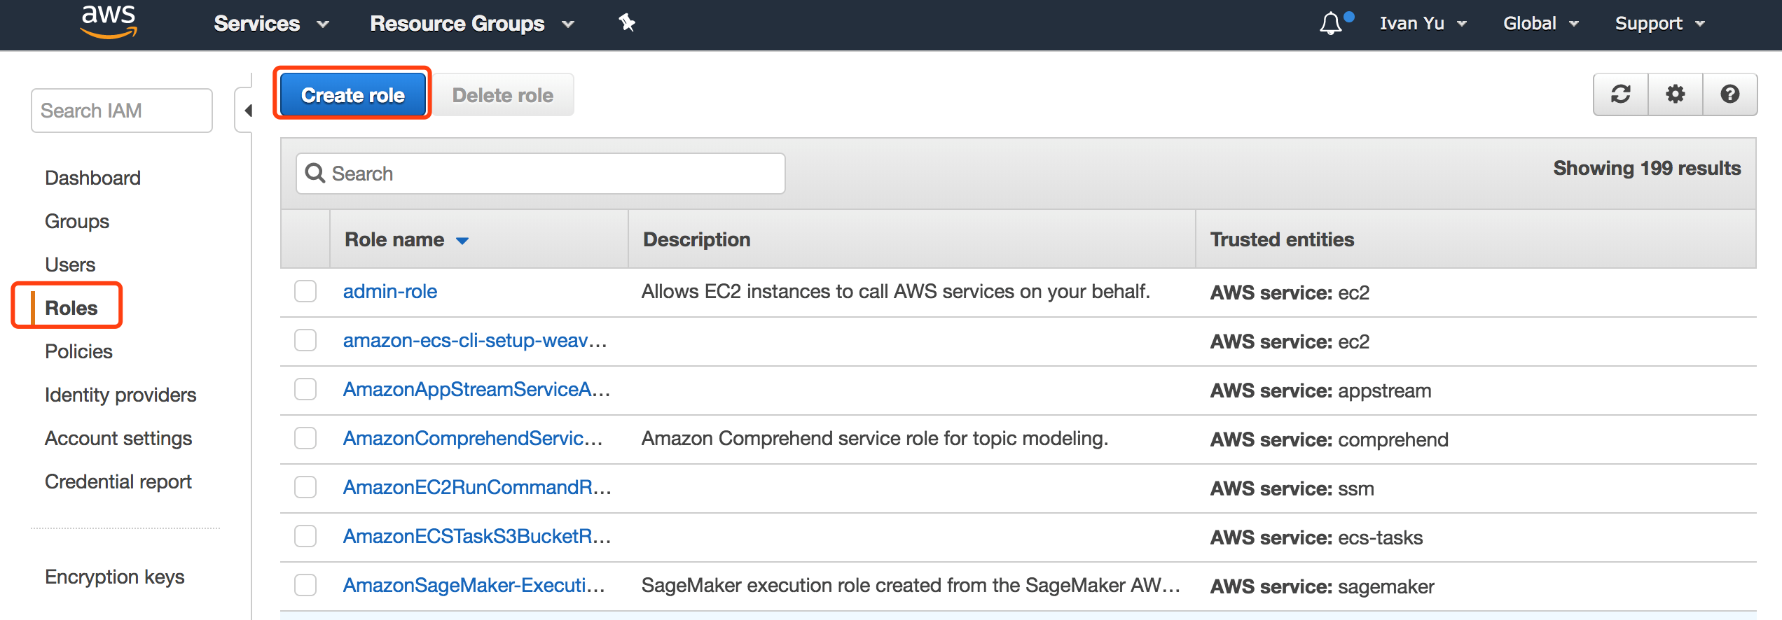The image size is (1782, 620).
Task: Open the Global region dropdown
Action: [x=1540, y=24]
